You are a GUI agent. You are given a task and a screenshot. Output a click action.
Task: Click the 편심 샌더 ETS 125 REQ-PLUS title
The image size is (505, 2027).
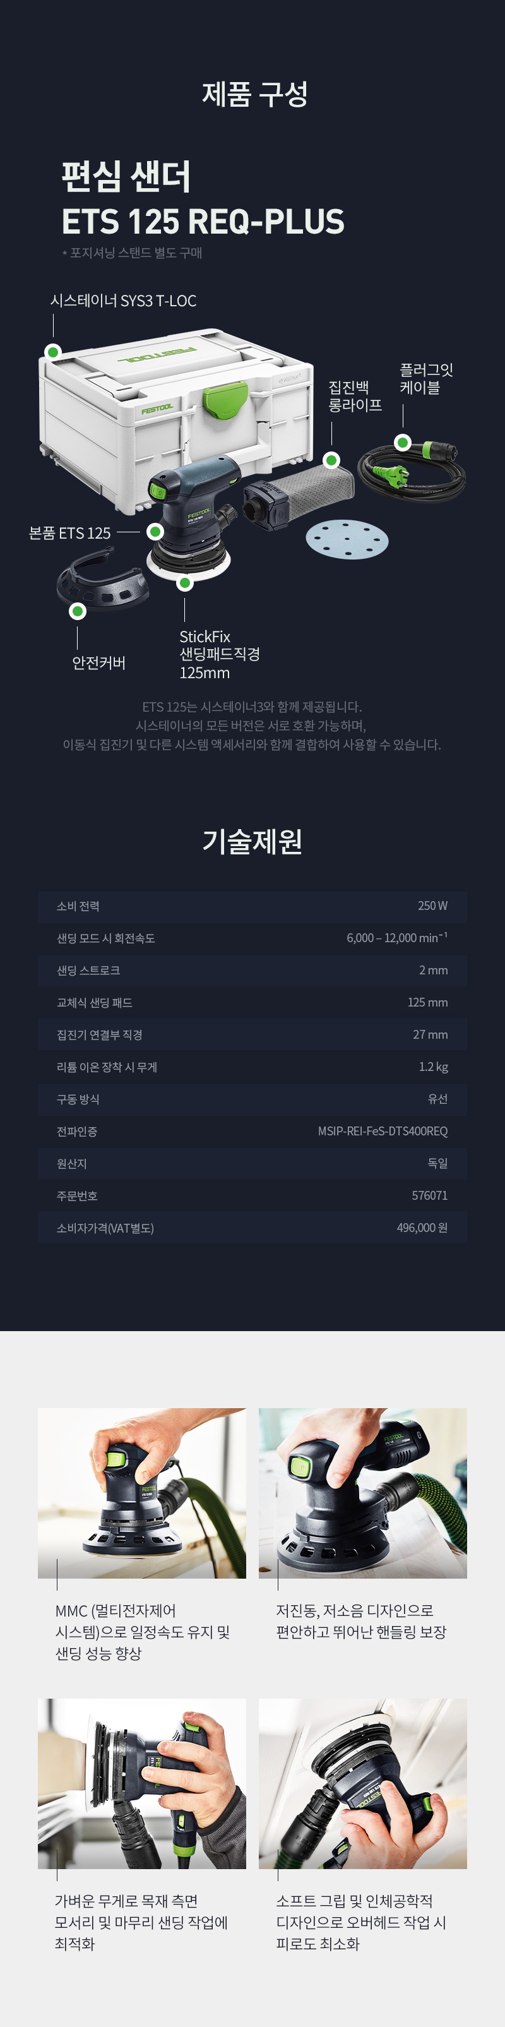[203, 198]
